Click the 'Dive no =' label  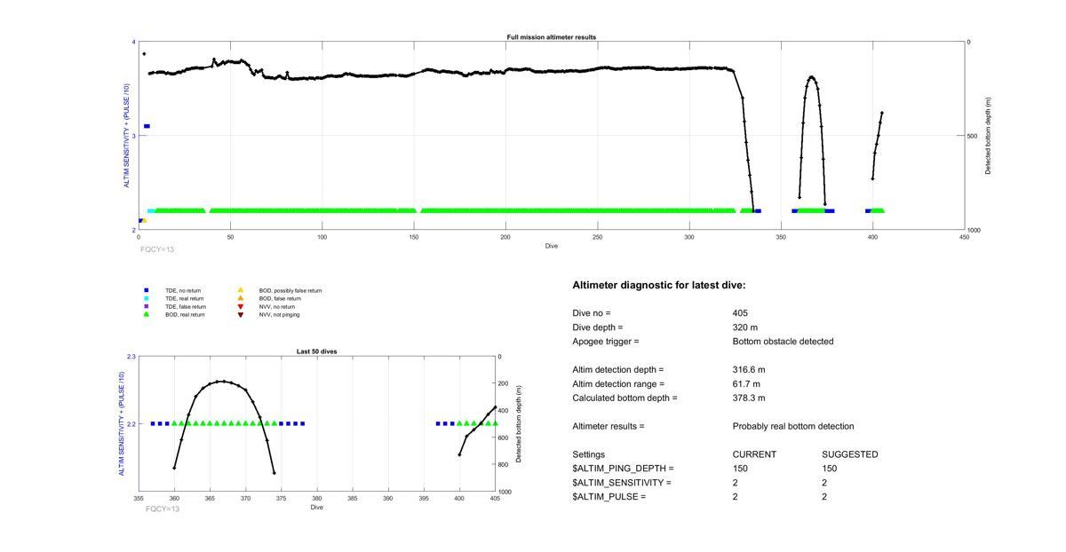(592, 313)
